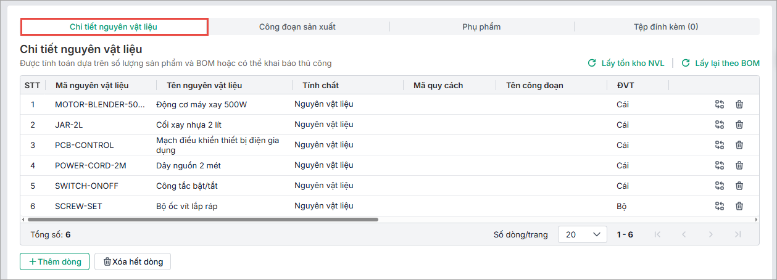Switch to Công đoạn sản xuất tab

(297, 27)
